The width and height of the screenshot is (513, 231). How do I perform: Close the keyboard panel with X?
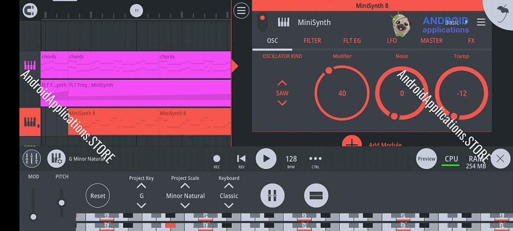click(500, 159)
